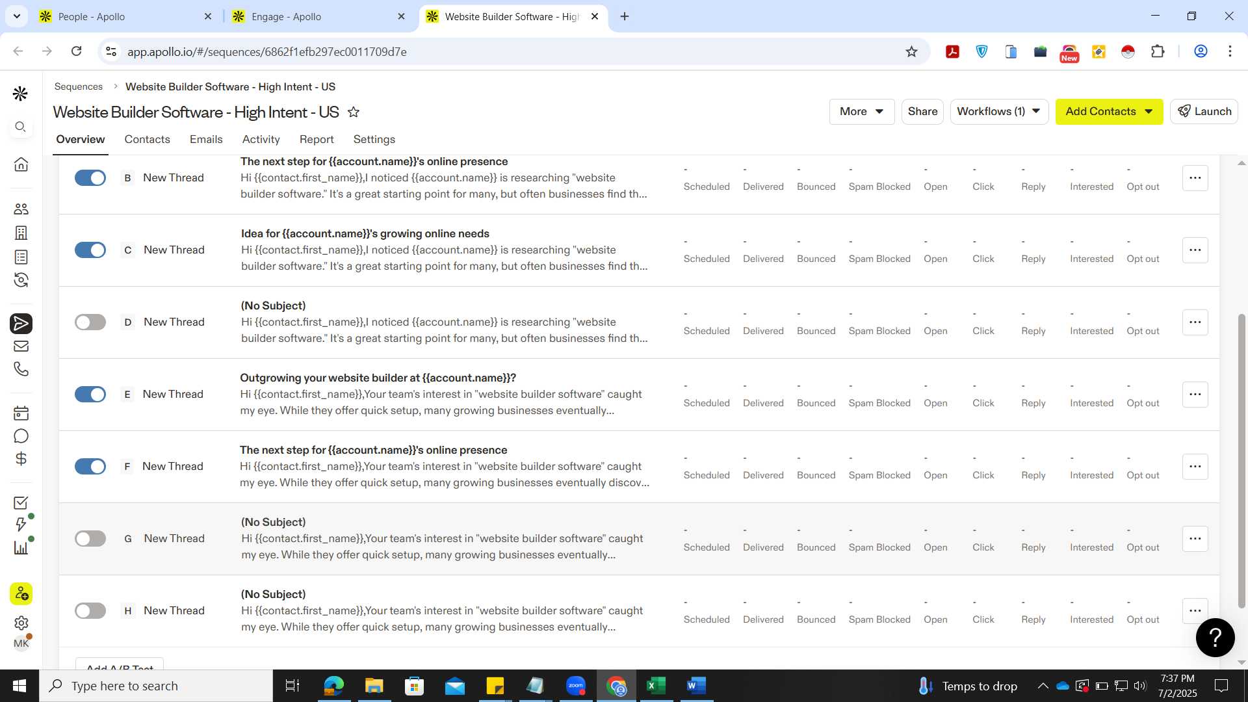Click the Share button
This screenshot has height=702, width=1248.
[922, 111]
